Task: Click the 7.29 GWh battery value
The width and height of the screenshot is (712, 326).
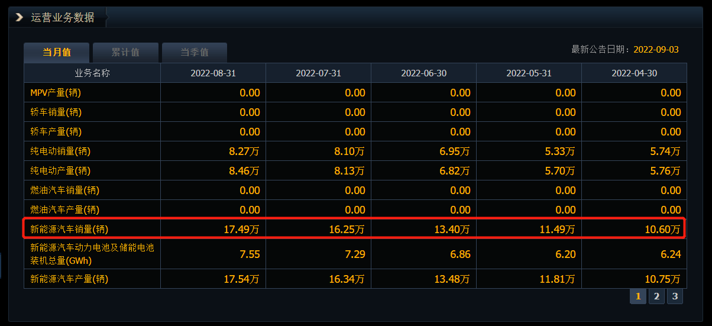Action: (355, 254)
